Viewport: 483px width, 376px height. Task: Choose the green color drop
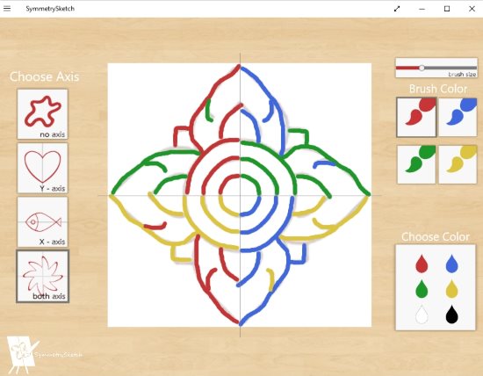point(422,289)
